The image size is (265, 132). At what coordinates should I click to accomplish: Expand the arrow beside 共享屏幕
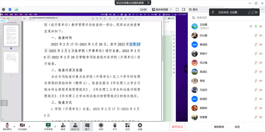coord(55,126)
